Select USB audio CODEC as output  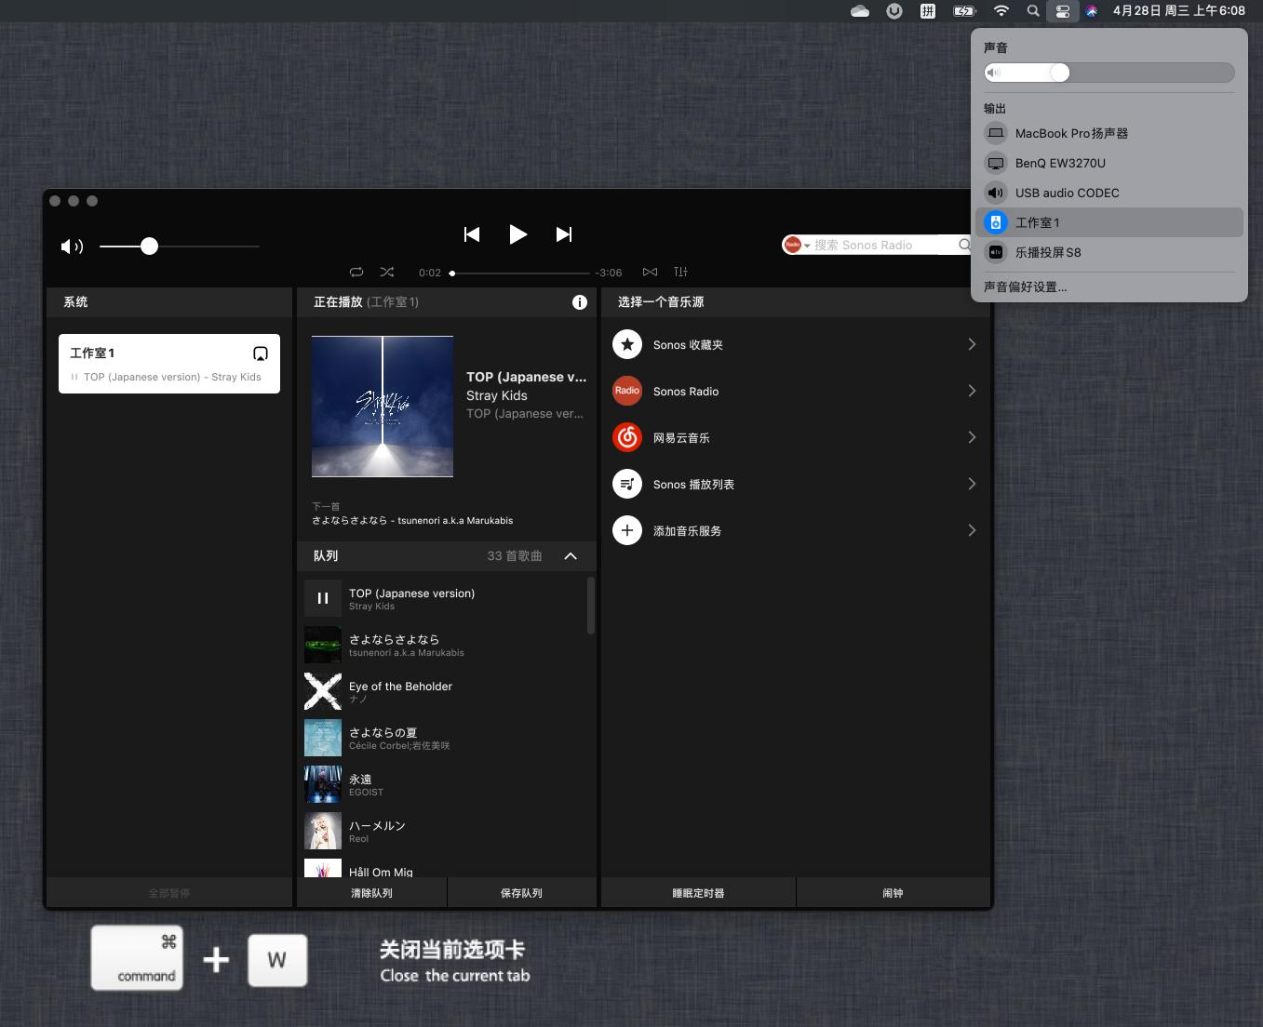point(1109,193)
